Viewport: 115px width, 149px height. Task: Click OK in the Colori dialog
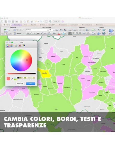coord(31,83)
